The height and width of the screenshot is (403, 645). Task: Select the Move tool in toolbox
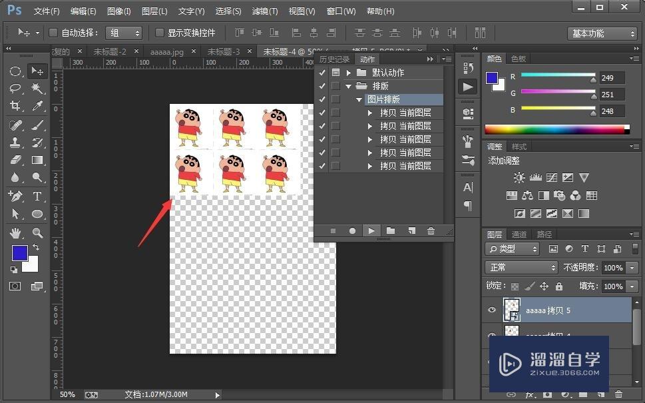(37, 71)
